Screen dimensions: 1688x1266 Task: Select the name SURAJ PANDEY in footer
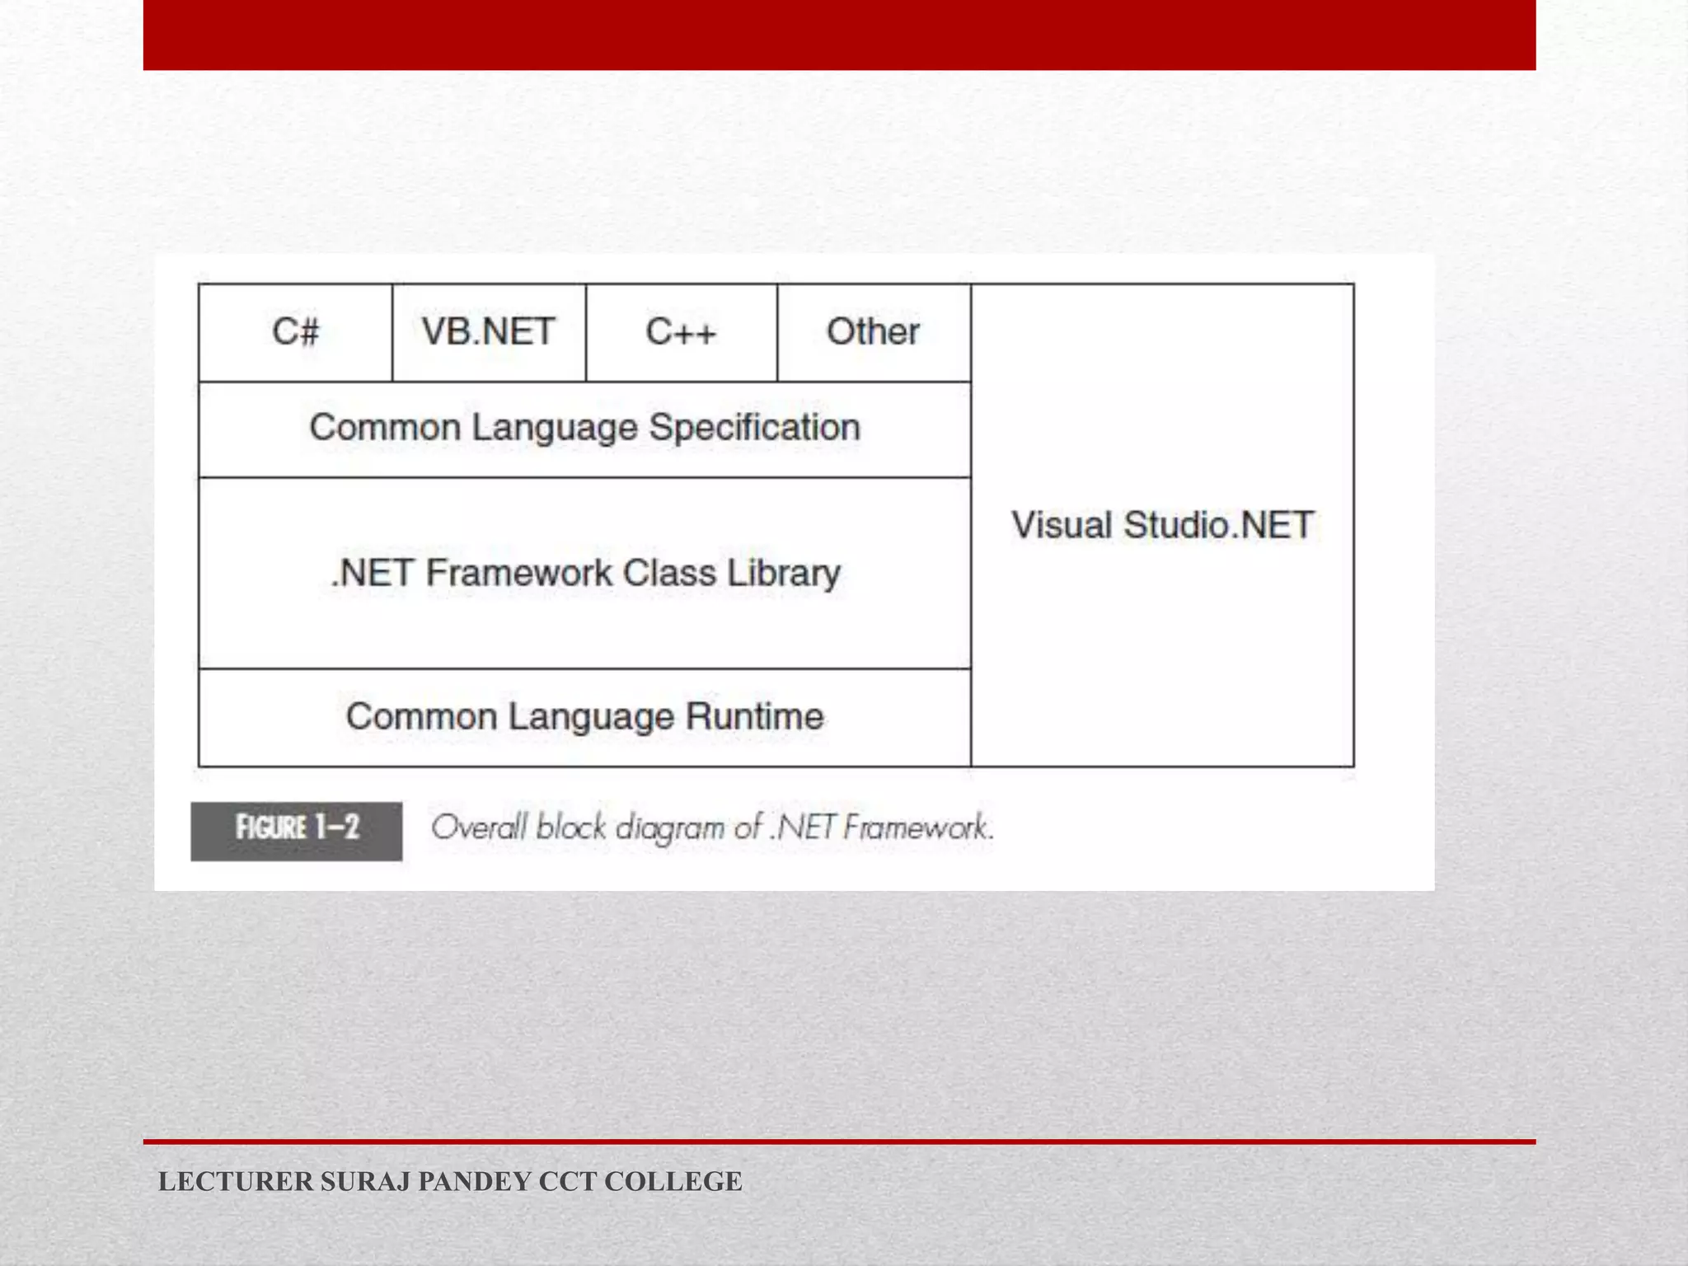(x=425, y=1181)
